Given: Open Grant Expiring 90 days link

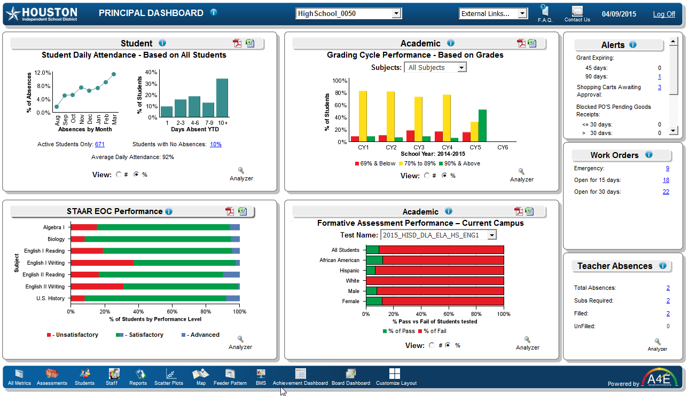Looking at the screenshot, I should (660, 77).
